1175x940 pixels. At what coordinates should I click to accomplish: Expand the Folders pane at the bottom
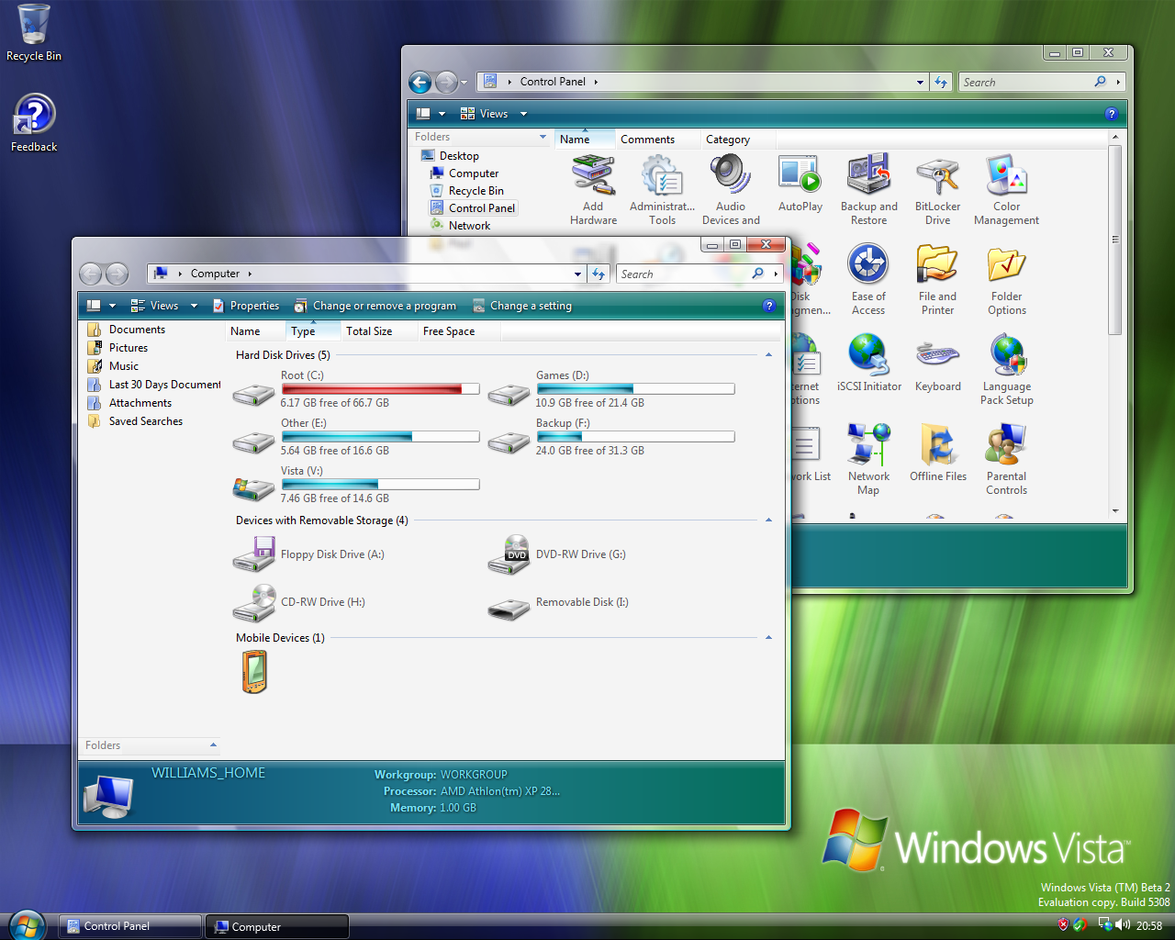point(213,745)
